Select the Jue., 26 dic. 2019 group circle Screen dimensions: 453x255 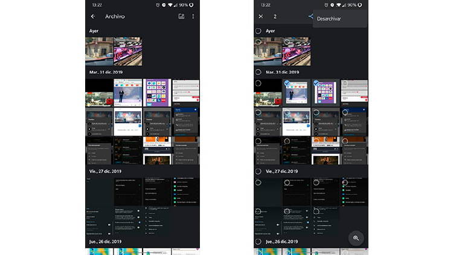click(258, 242)
